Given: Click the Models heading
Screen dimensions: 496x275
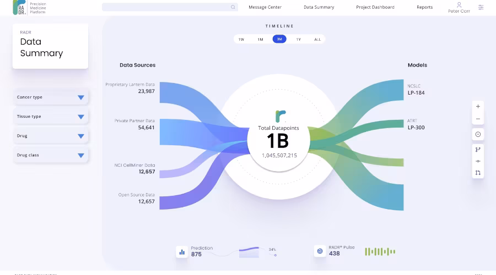Looking at the screenshot, I should 417,65.
